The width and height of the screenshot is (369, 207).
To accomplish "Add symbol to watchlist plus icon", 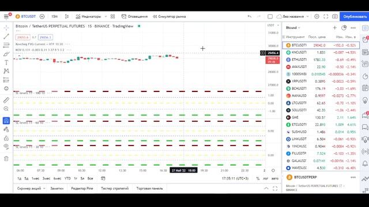I will tap(334, 28).
